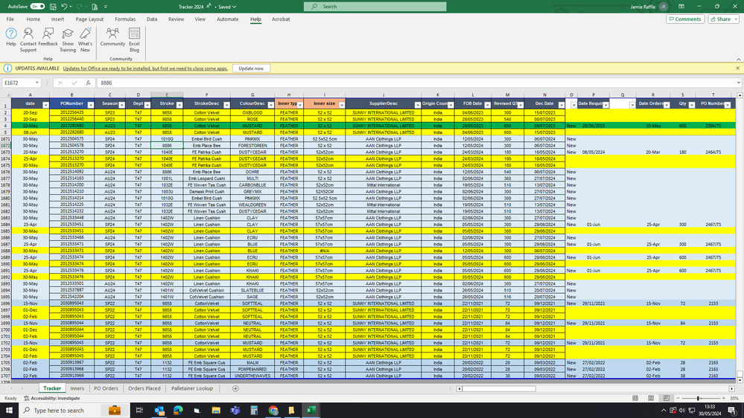Open the Name Box dropdown
744x418 pixels.
[38, 83]
